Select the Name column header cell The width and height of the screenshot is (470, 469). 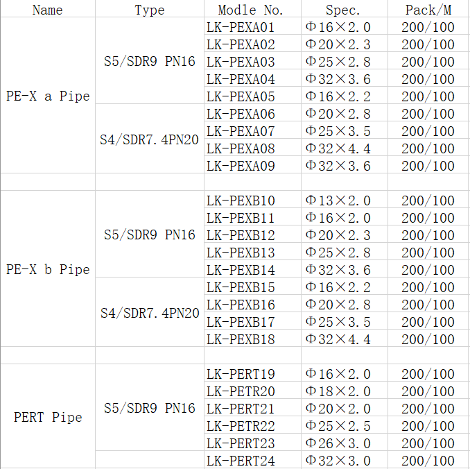pyautogui.click(x=48, y=9)
